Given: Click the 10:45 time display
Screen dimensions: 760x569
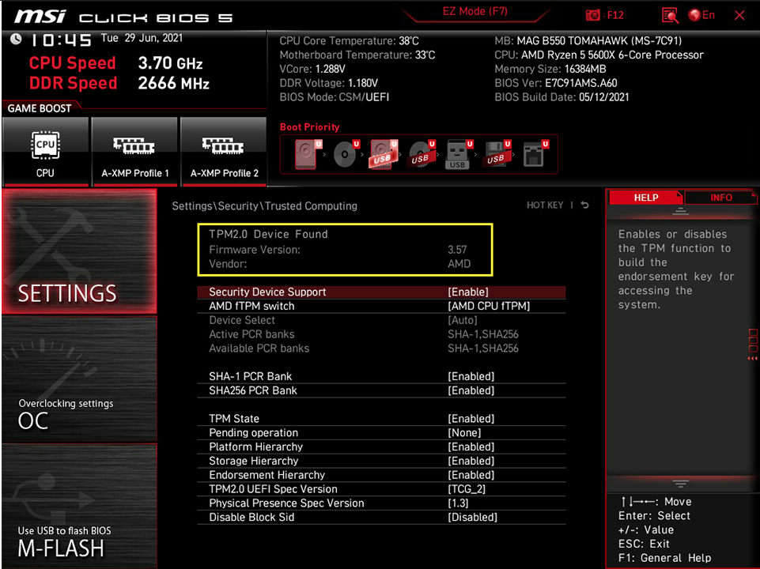Looking at the screenshot, I should pyautogui.click(x=62, y=40).
